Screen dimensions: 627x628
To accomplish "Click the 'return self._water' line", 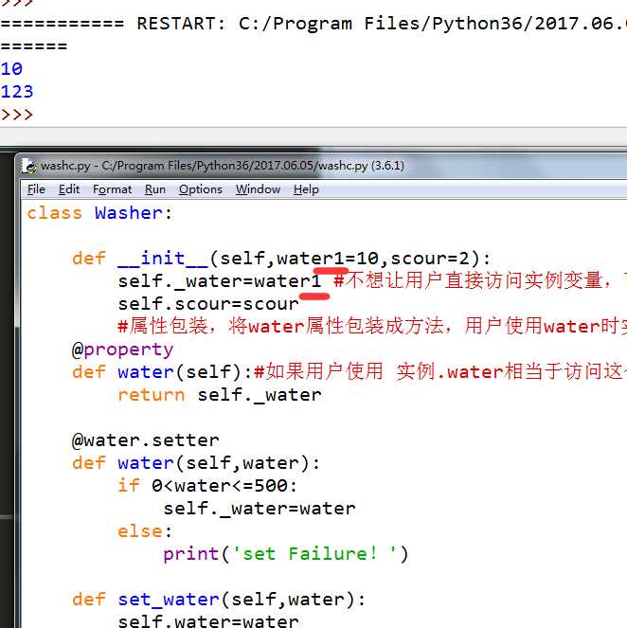I will coord(220,395).
